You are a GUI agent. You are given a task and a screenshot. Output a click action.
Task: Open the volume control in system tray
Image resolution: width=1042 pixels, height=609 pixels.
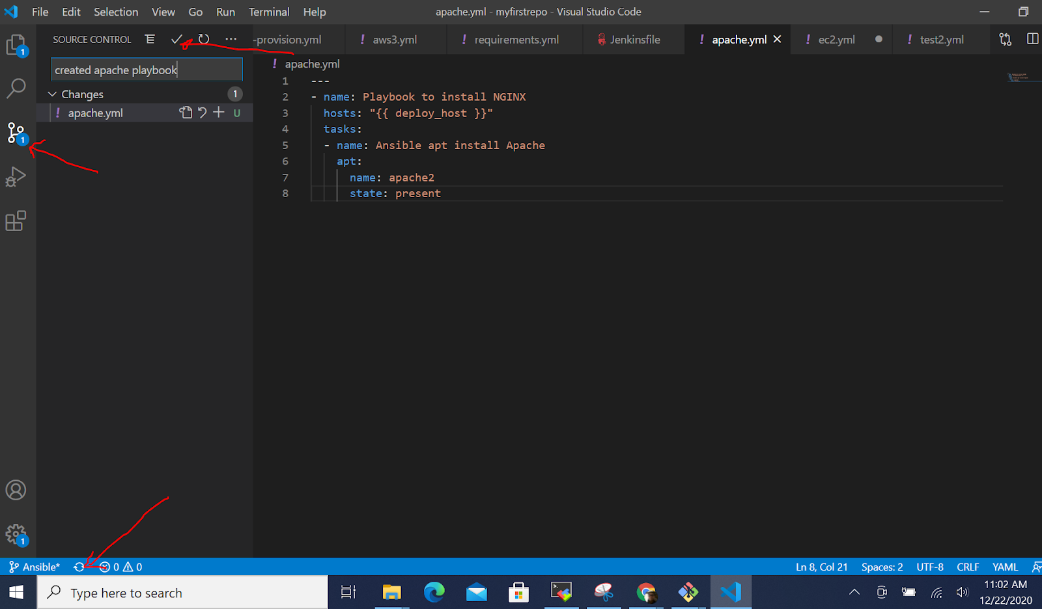[962, 592]
